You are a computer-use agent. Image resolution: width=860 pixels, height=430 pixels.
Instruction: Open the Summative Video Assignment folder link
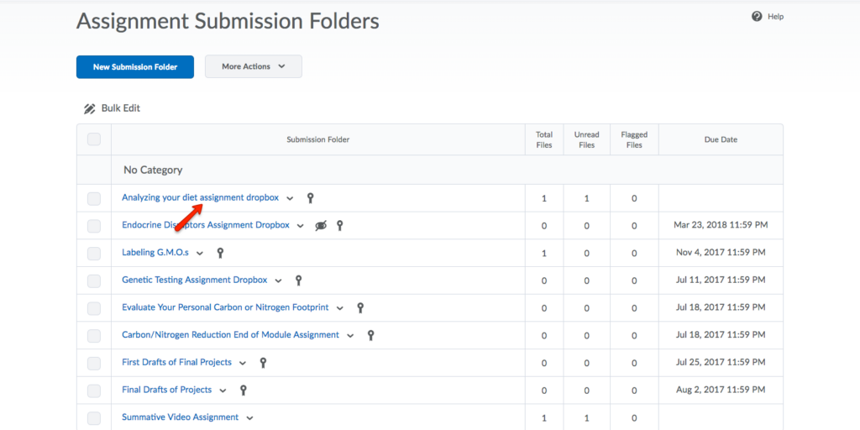tap(180, 417)
